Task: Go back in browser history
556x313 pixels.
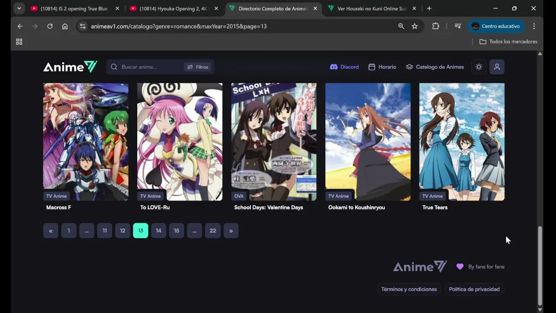Action: point(20,26)
